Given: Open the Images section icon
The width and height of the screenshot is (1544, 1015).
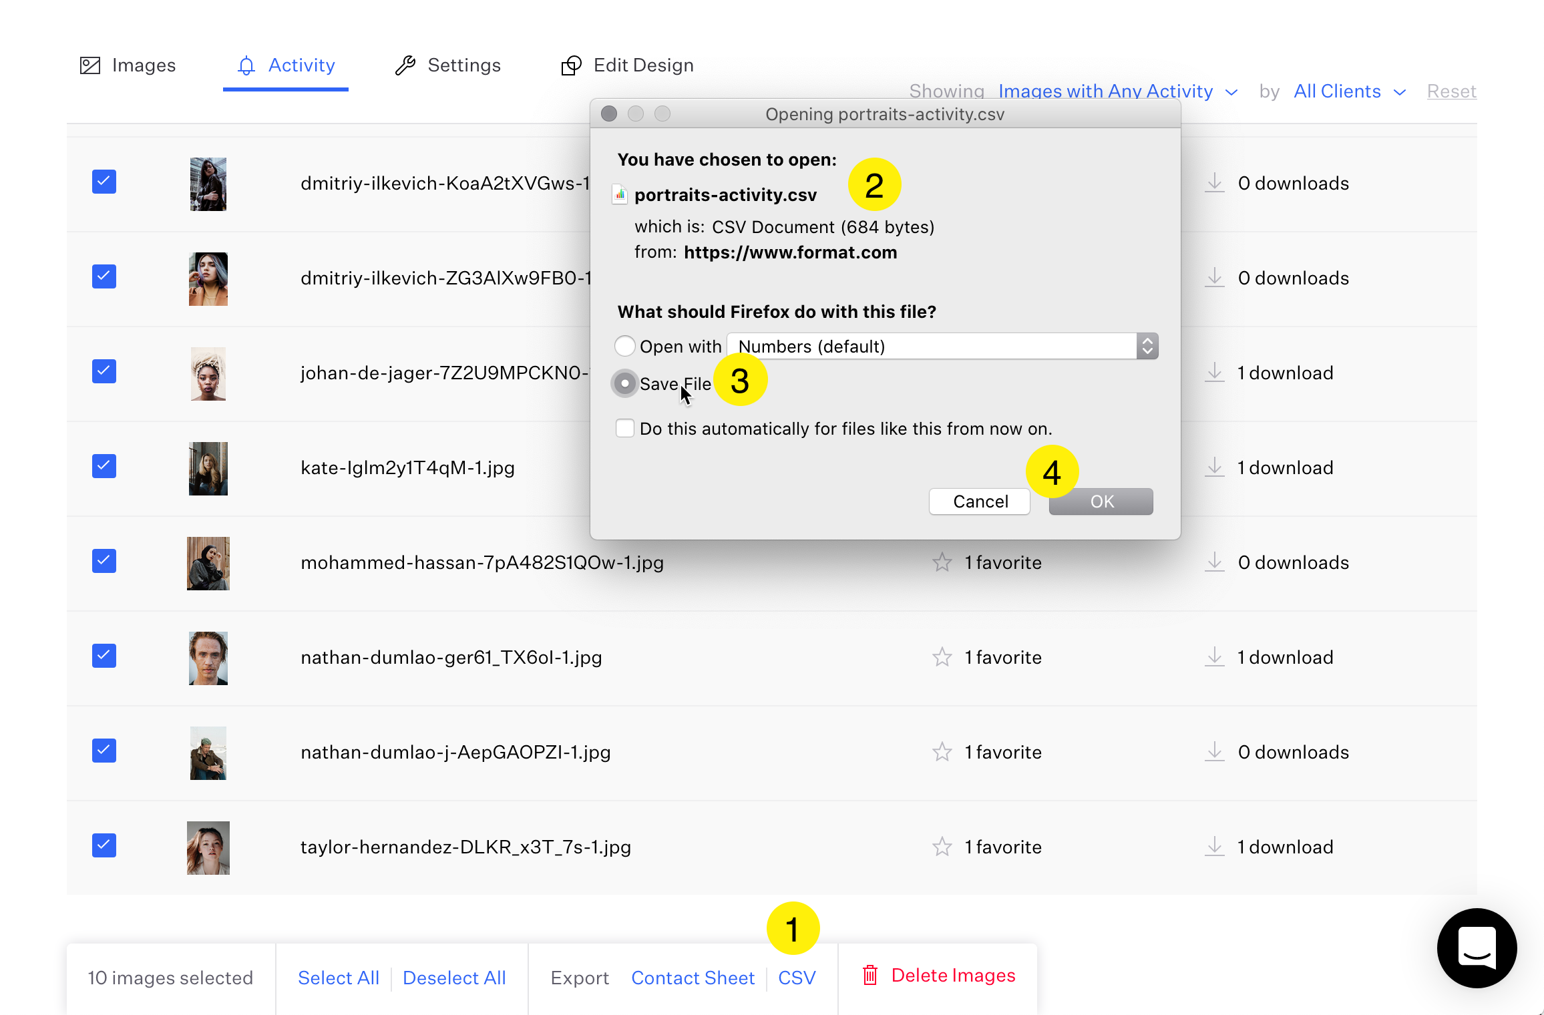Looking at the screenshot, I should tap(91, 65).
